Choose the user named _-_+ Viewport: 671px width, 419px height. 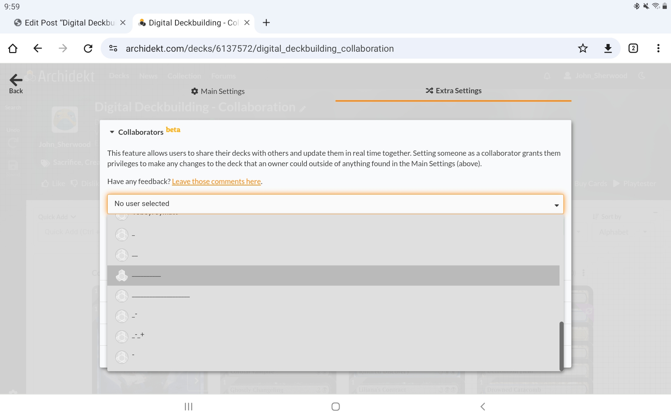pos(138,336)
